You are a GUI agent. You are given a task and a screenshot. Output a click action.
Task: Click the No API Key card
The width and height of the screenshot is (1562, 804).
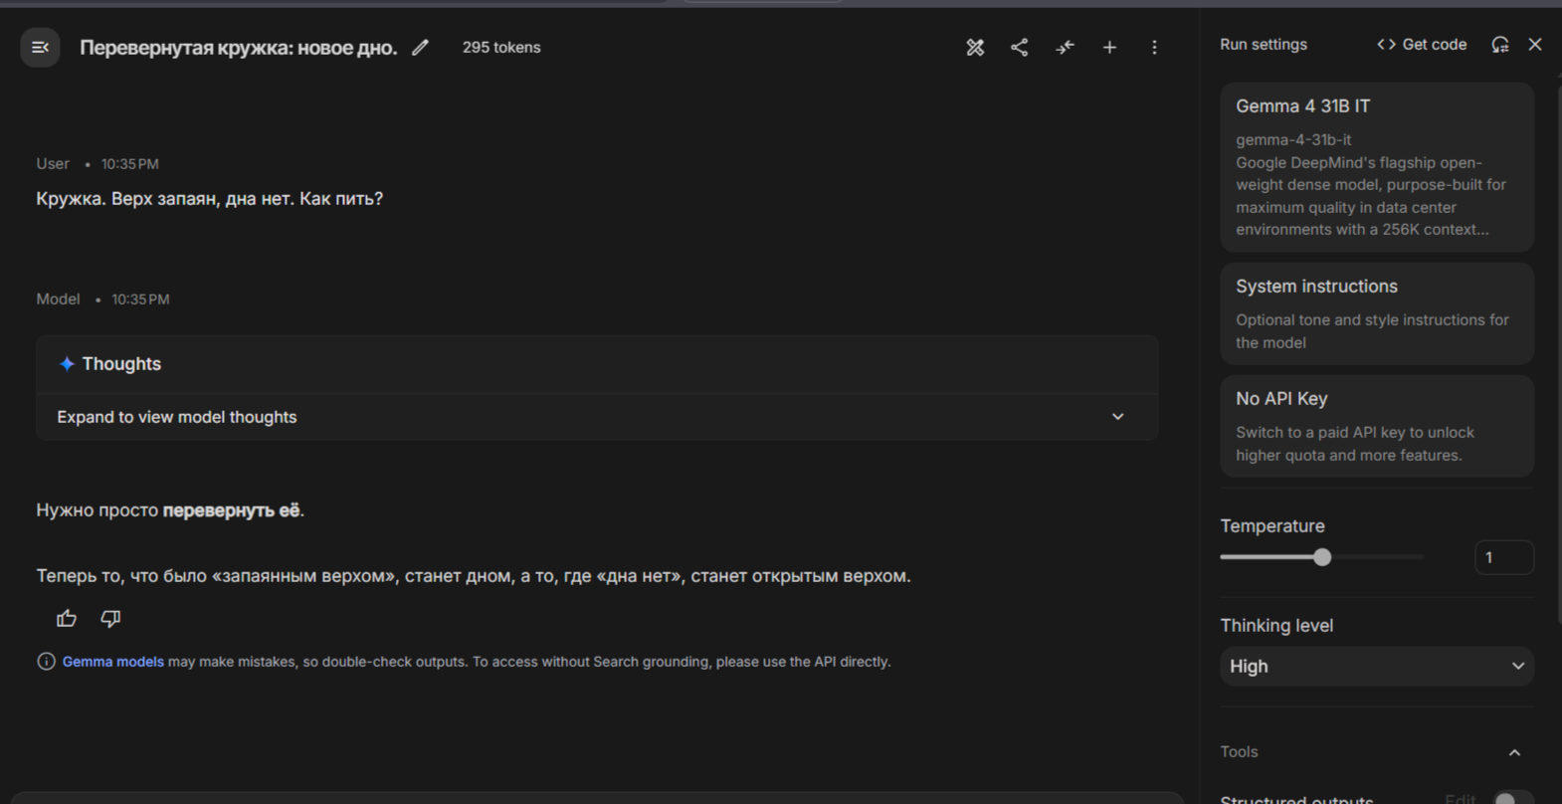point(1377,426)
